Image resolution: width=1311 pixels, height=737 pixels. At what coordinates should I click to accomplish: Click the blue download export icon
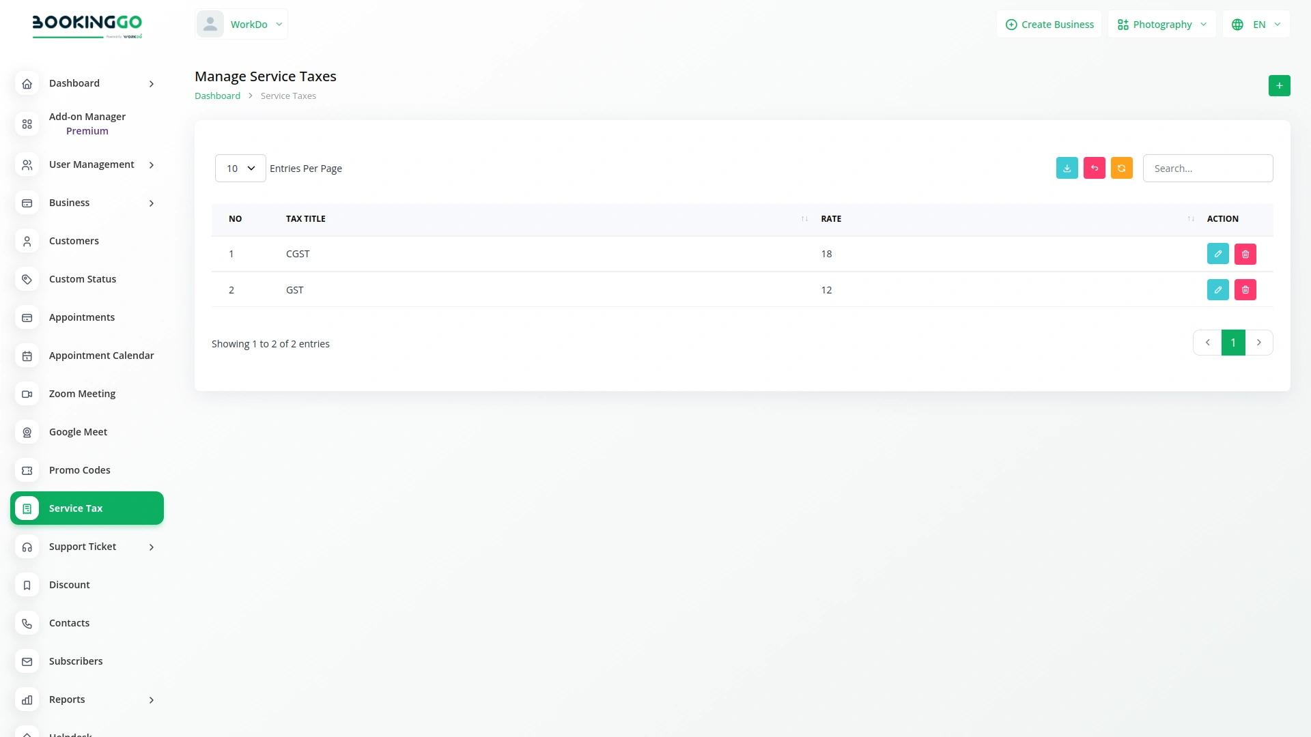pos(1067,168)
